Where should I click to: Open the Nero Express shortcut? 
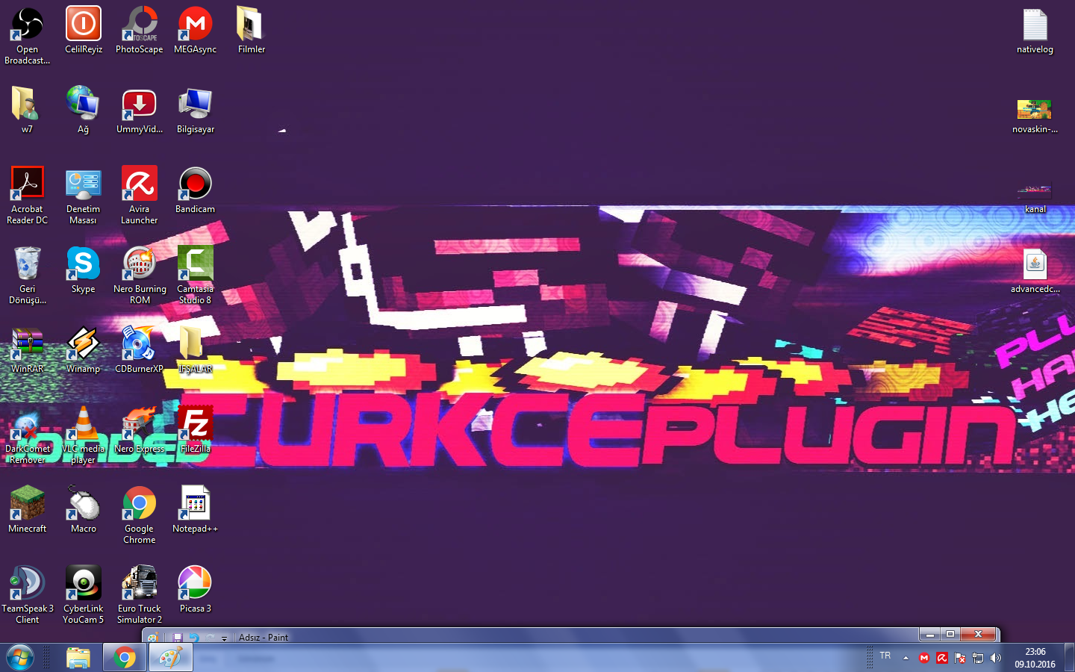140,429
